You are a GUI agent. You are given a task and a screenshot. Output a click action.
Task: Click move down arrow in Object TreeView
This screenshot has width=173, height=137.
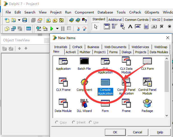pyautogui.click(x=26, y=48)
